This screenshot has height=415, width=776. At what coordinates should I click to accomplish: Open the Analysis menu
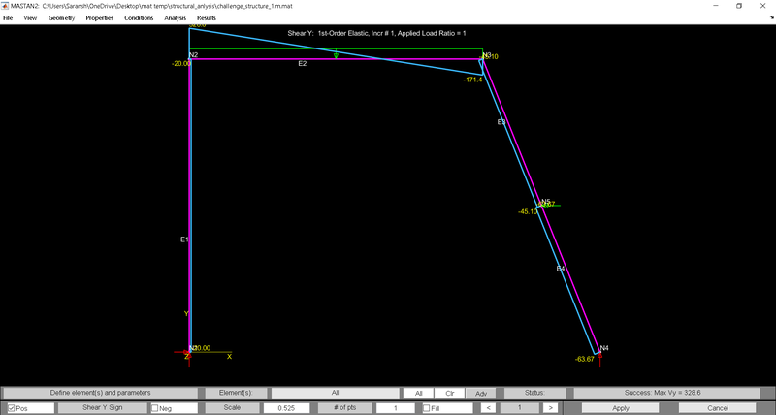pyautogui.click(x=176, y=18)
